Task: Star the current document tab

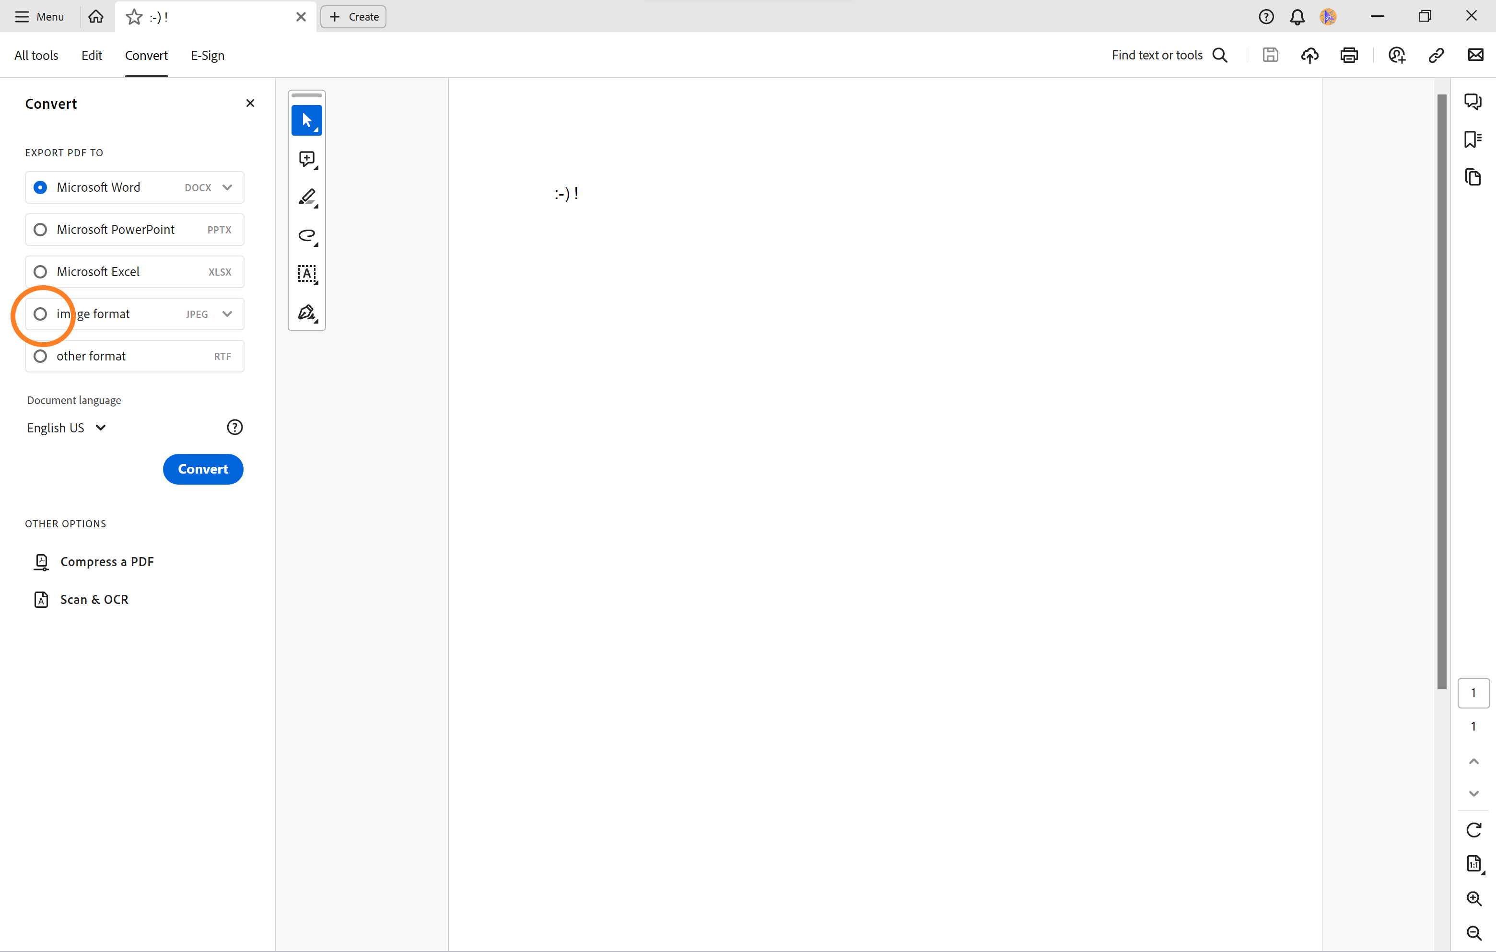Action: 134,17
